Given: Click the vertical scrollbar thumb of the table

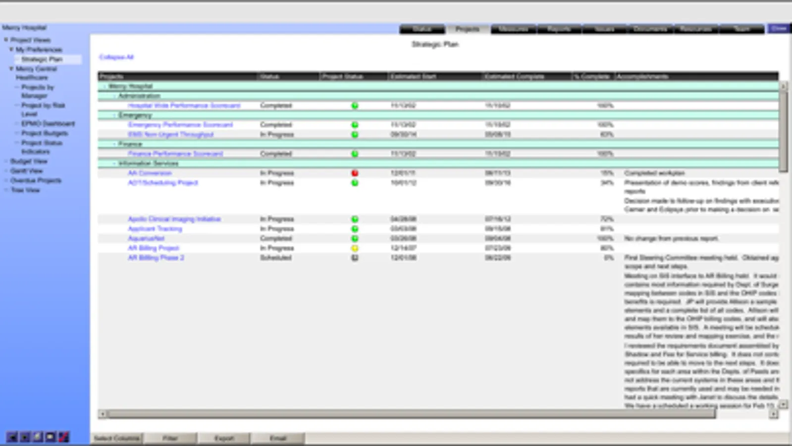Looking at the screenshot, I should tap(783, 131).
